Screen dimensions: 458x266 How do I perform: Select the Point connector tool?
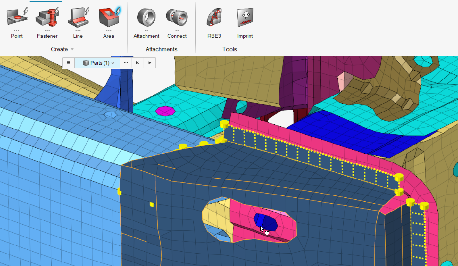tap(17, 18)
